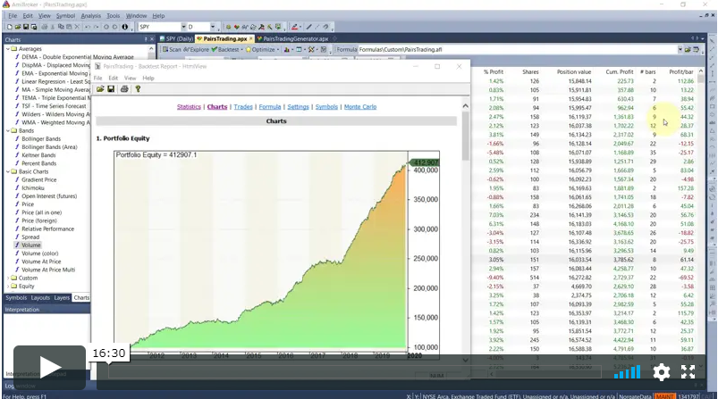Switch to the SPY (Daily) tab
This screenshot has width=718, height=399.
tap(177, 39)
